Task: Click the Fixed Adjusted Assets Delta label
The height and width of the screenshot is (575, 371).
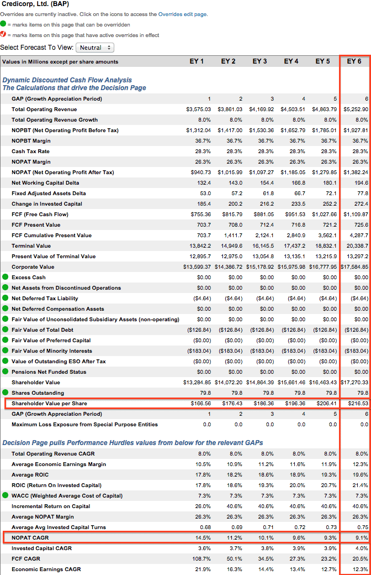Action: pos(49,194)
